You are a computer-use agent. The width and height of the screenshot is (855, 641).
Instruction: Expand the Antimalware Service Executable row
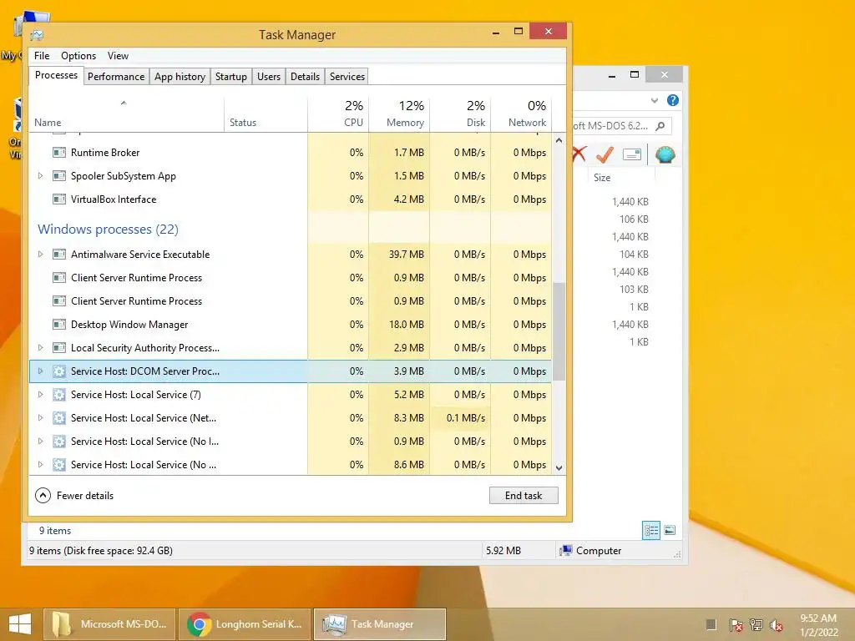pyautogui.click(x=40, y=255)
